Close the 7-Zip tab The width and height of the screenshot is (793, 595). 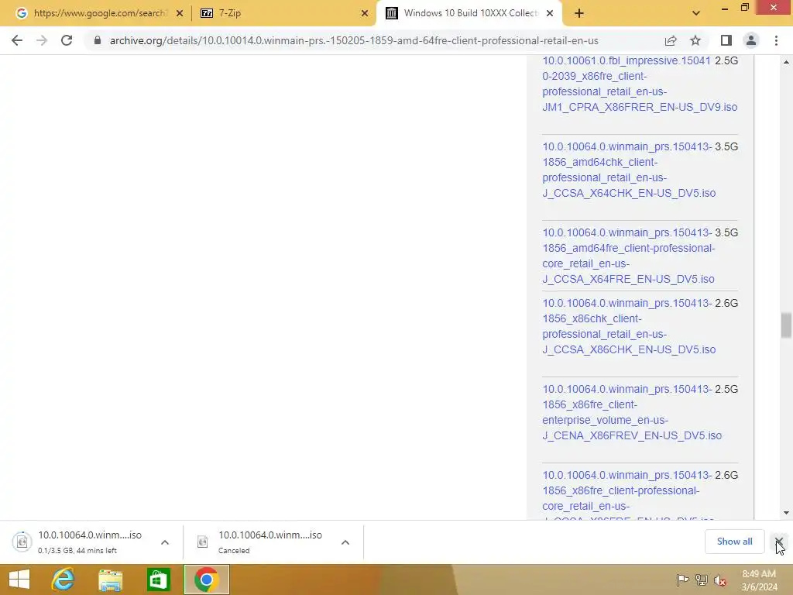coord(365,14)
